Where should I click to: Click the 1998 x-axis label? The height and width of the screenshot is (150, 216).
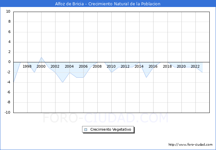point(27,66)
